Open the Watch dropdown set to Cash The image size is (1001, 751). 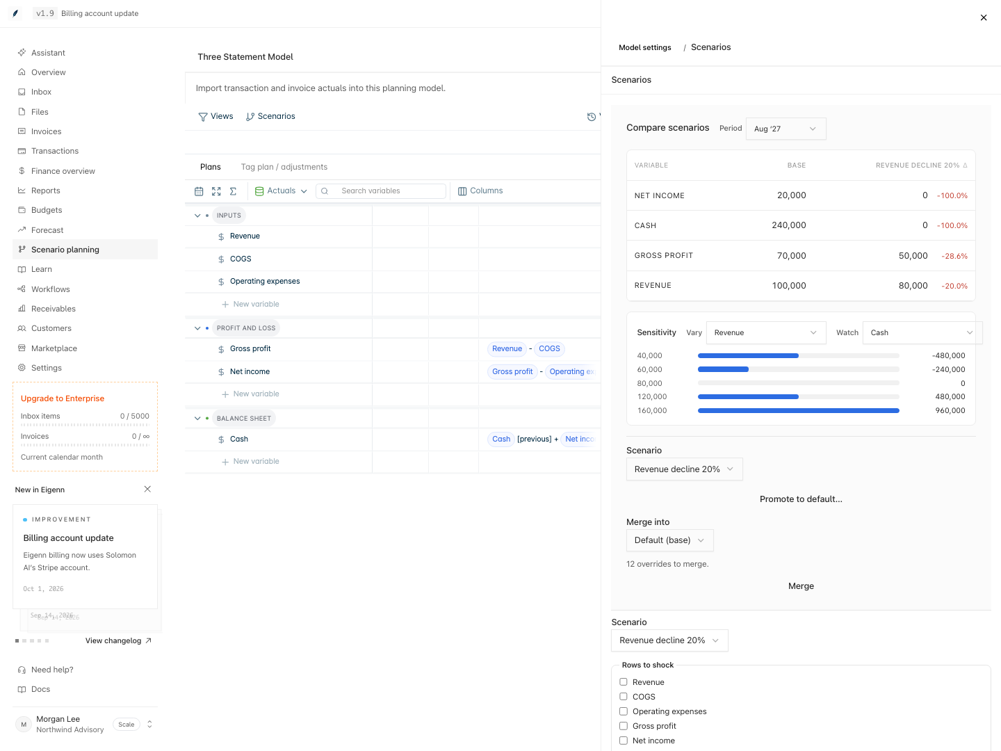(x=922, y=332)
